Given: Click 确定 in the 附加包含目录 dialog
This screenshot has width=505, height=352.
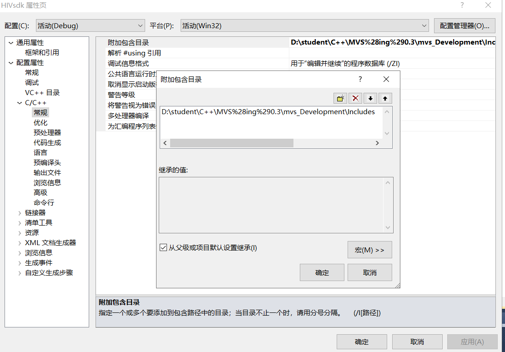Looking at the screenshot, I should [322, 272].
